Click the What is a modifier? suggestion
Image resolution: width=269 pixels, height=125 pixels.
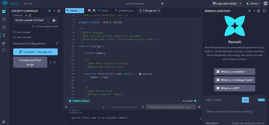pos(235,72)
